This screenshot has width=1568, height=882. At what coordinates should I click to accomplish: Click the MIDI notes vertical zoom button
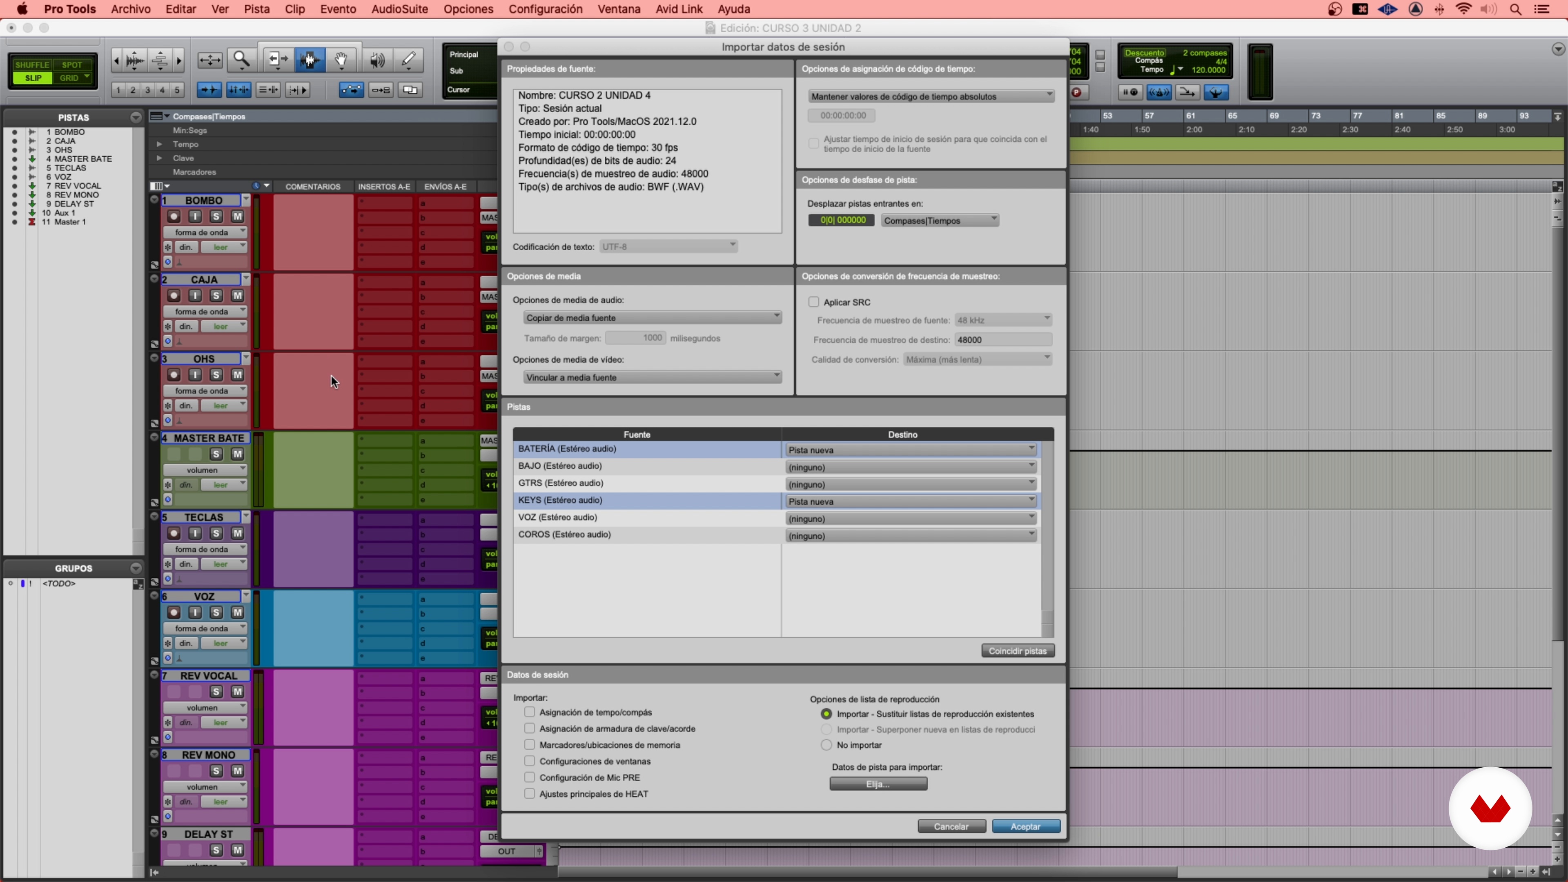160,60
